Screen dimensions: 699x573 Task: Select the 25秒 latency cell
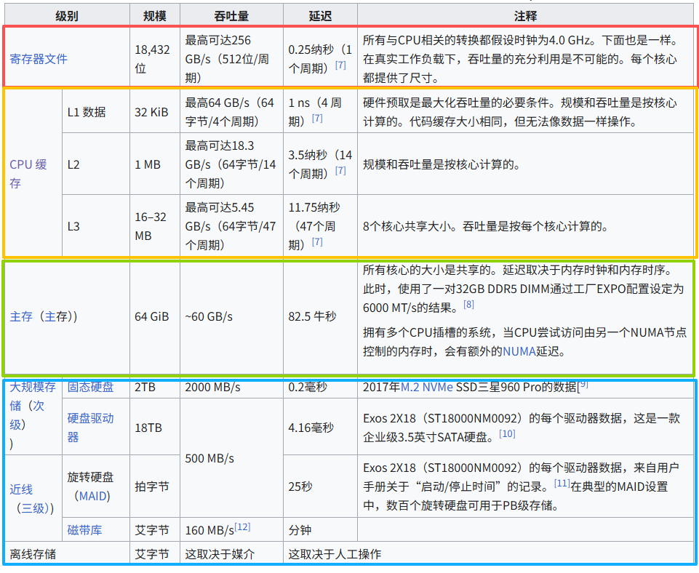[x=320, y=486]
